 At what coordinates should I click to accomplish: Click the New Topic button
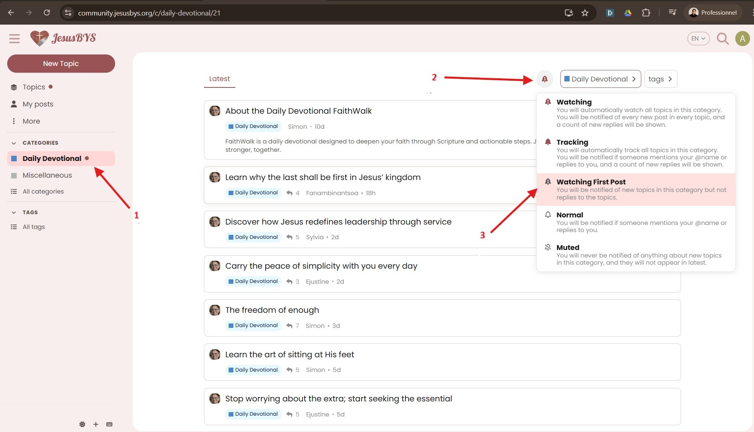[x=61, y=64]
